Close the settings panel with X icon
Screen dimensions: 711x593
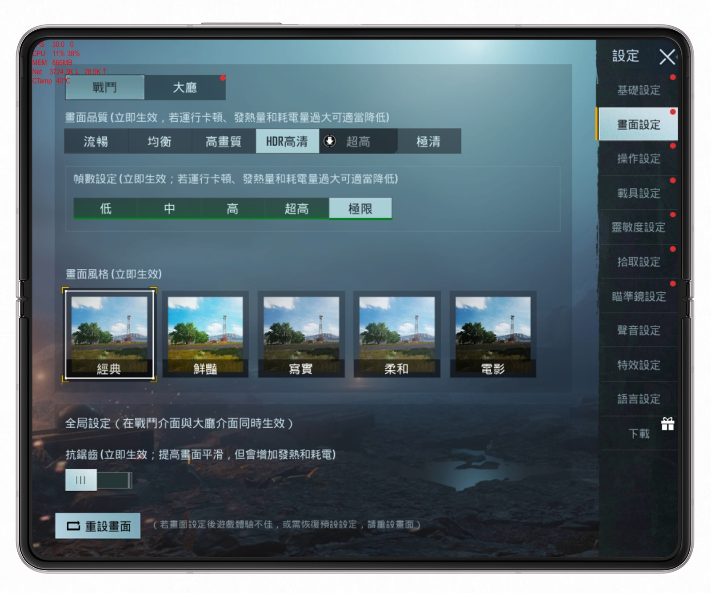667,57
